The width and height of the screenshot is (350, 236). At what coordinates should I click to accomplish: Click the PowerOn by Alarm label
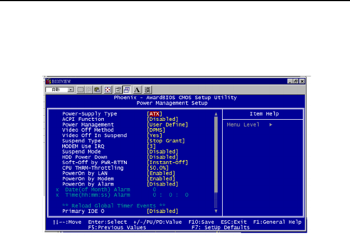(88, 184)
